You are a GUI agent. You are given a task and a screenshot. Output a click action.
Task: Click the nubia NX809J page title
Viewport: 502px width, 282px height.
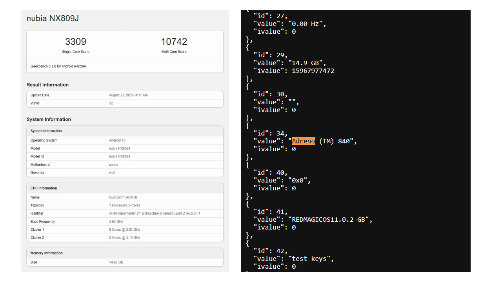click(x=53, y=18)
